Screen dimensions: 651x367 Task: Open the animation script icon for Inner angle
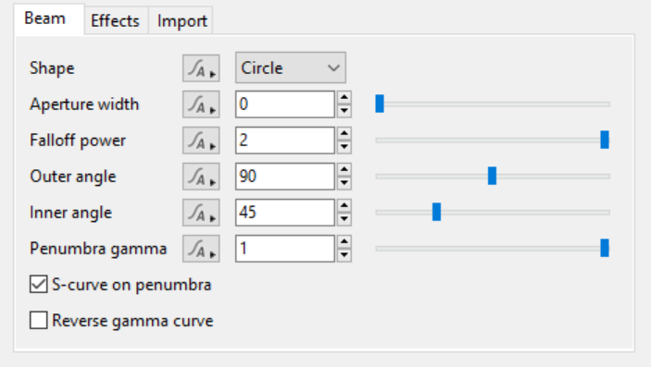tap(201, 213)
